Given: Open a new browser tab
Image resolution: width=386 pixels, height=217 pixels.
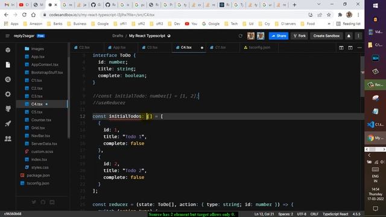Looking at the screenshot, I should 294,5.
